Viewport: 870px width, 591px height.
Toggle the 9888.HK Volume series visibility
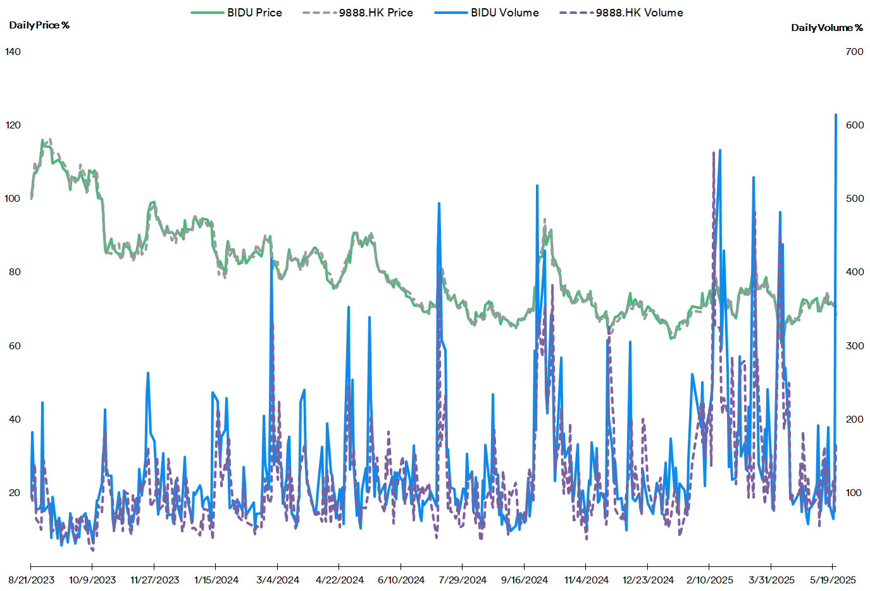coord(640,13)
